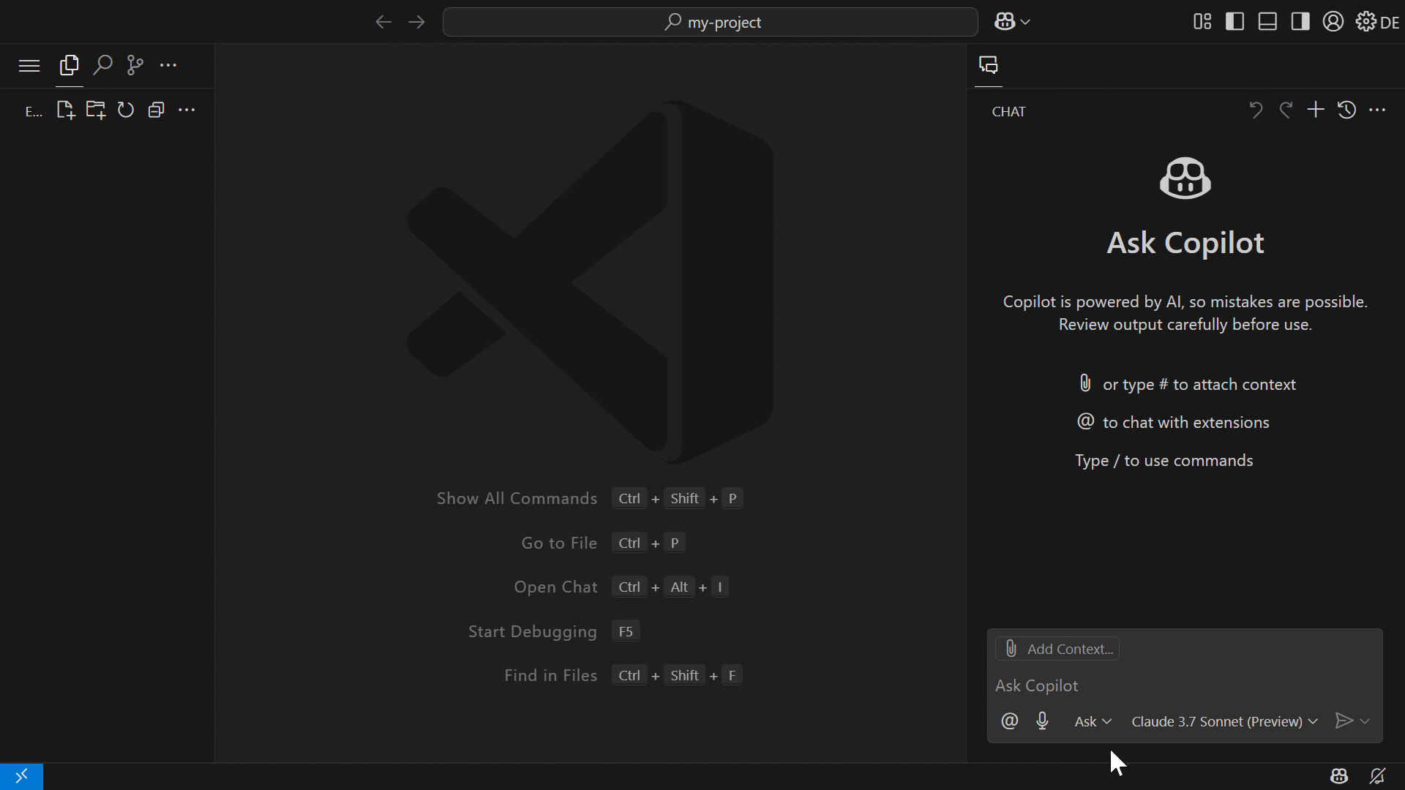Open Copilot from the status bar

pyautogui.click(x=1339, y=776)
